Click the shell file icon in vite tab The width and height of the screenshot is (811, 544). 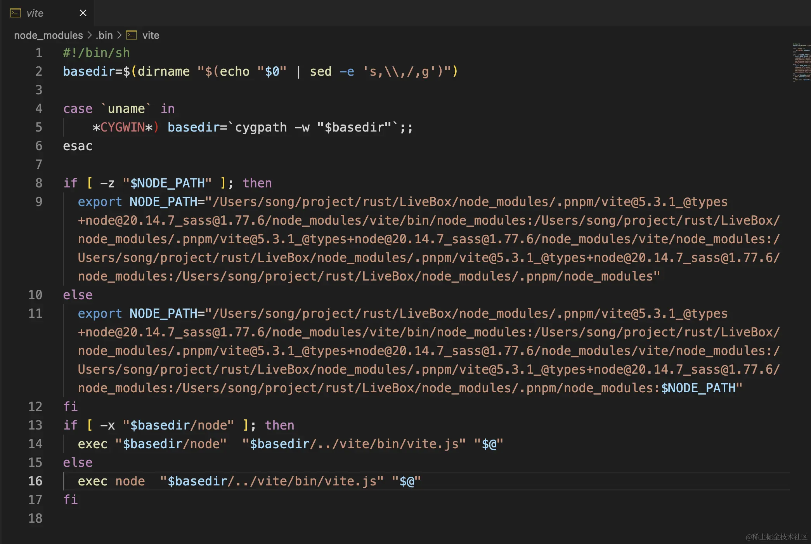pyautogui.click(x=15, y=13)
